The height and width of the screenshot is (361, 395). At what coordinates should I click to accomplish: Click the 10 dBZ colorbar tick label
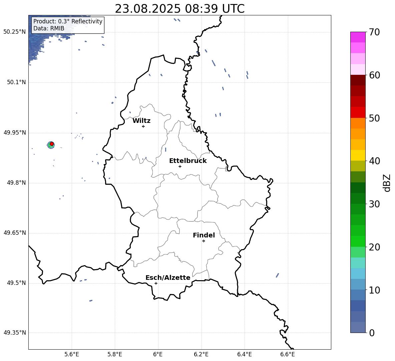pyautogui.click(x=374, y=290)
